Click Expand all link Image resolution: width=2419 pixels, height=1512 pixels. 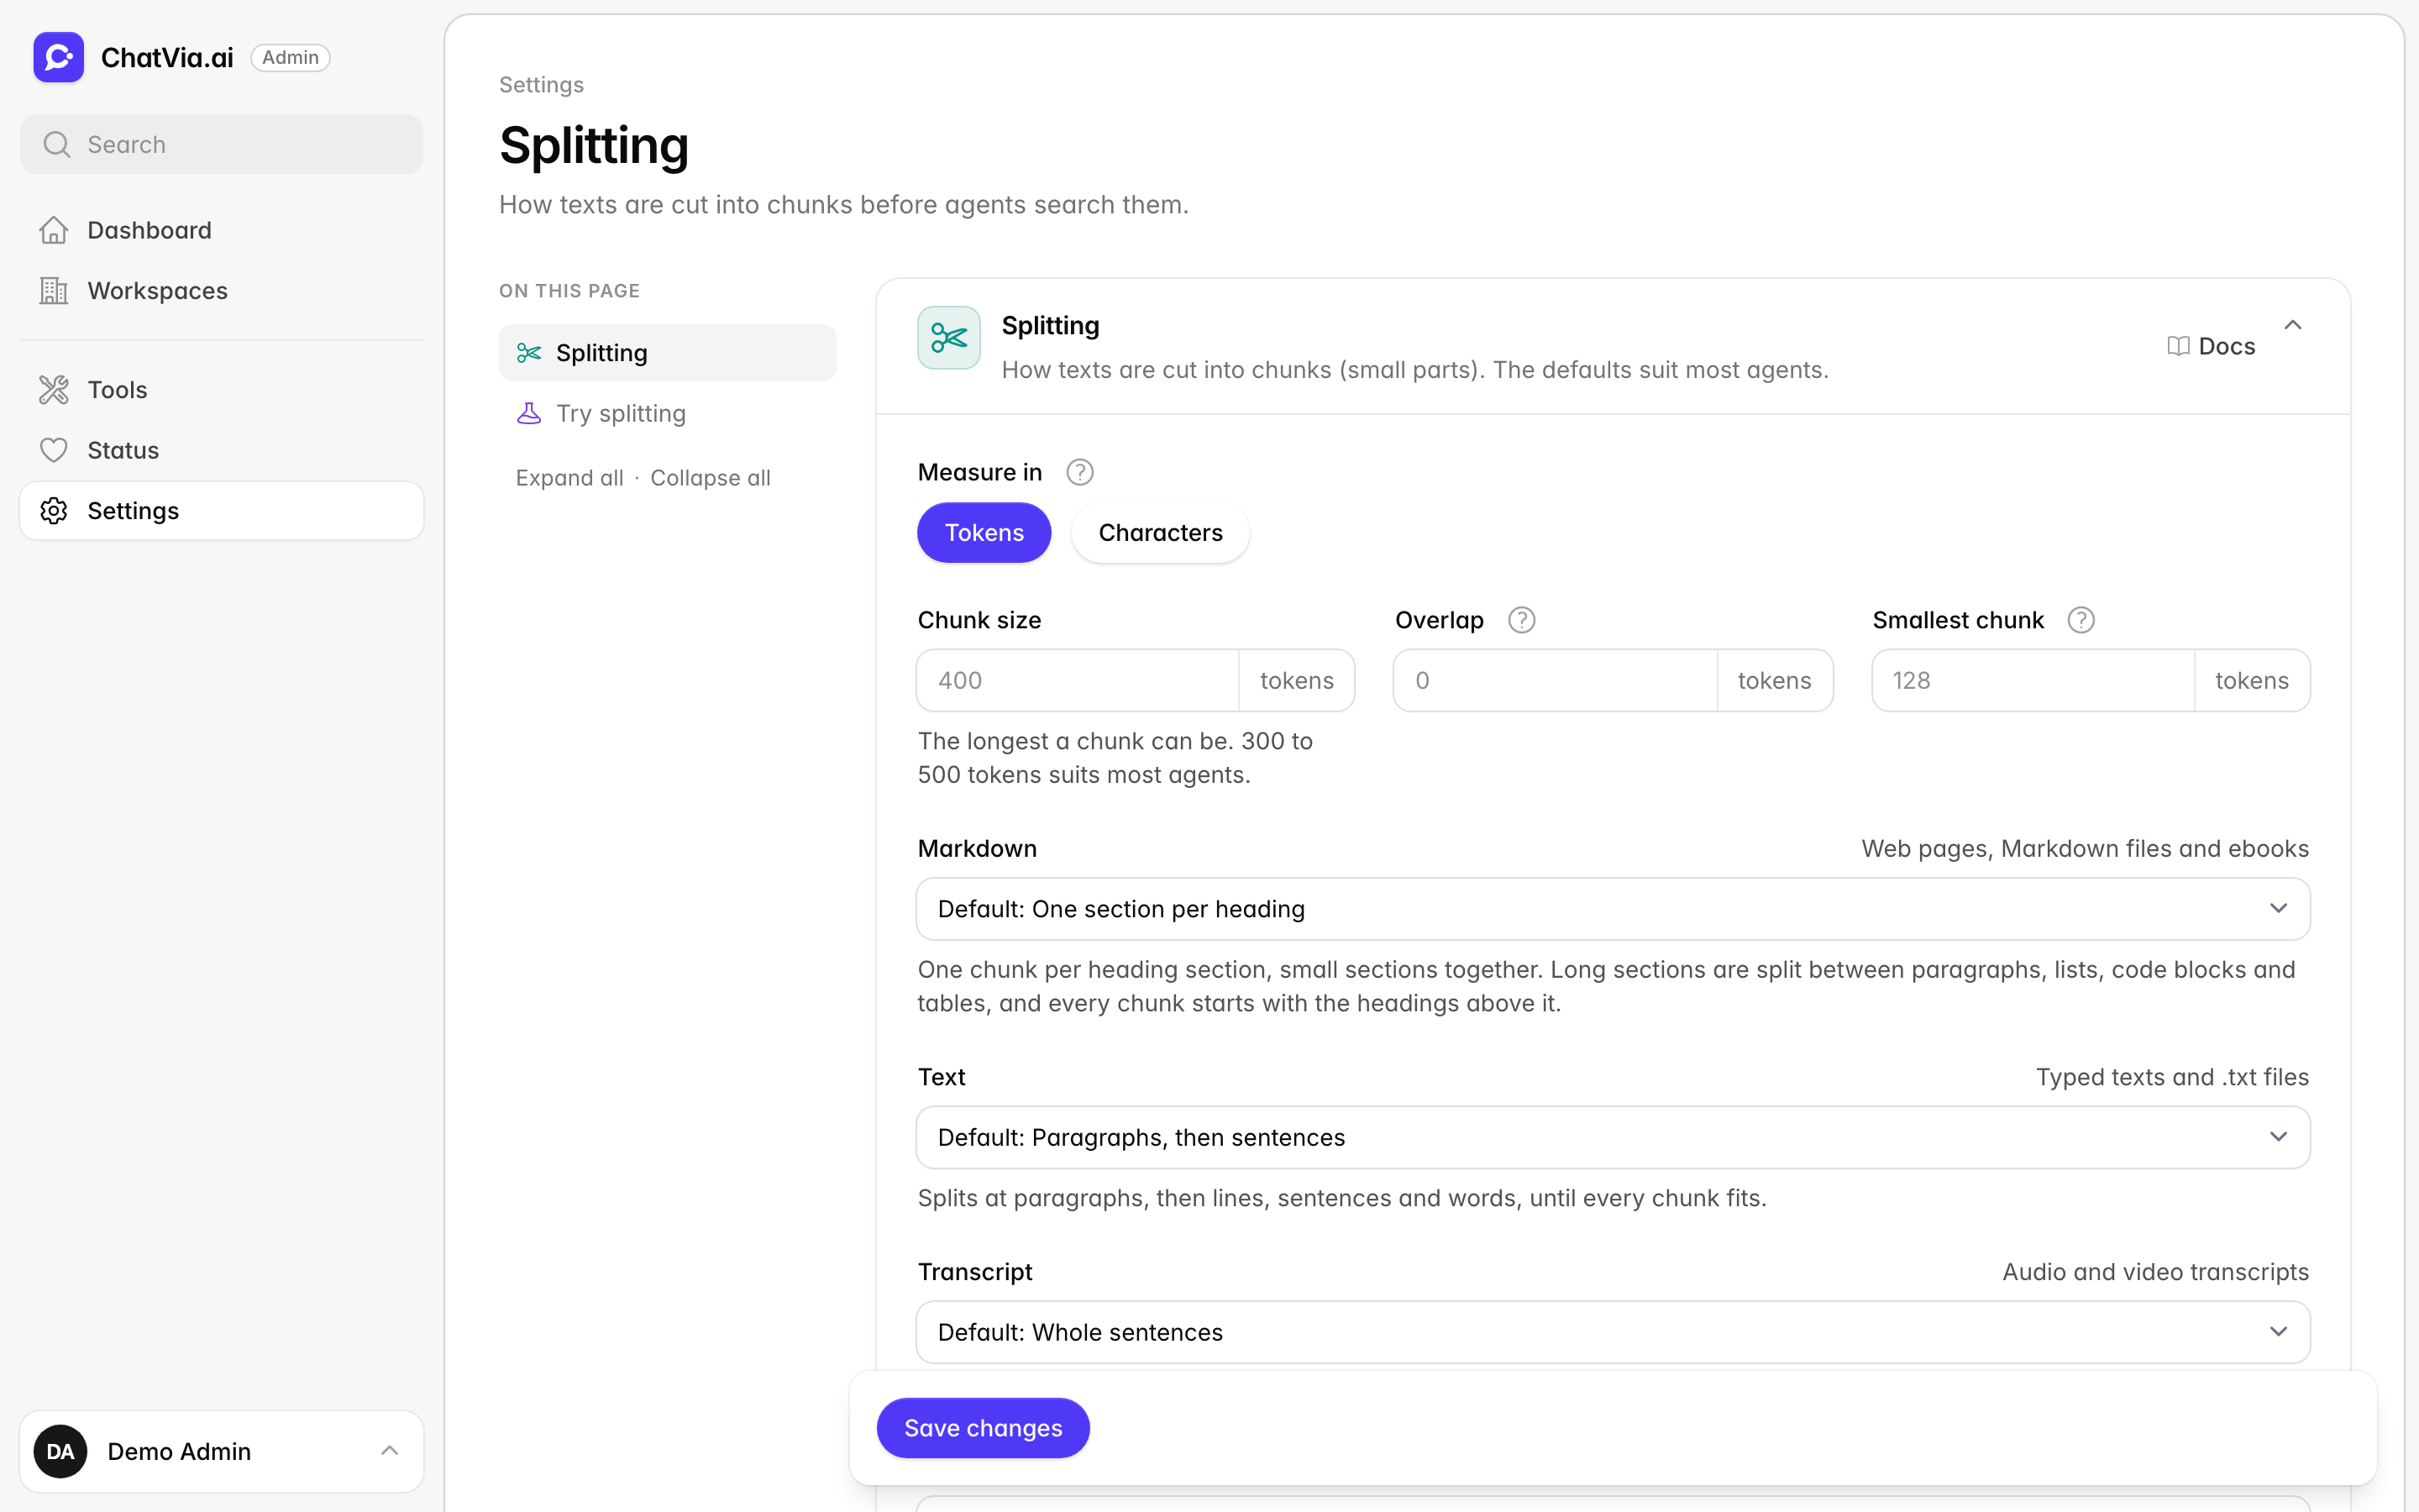(x=569, y=478)
